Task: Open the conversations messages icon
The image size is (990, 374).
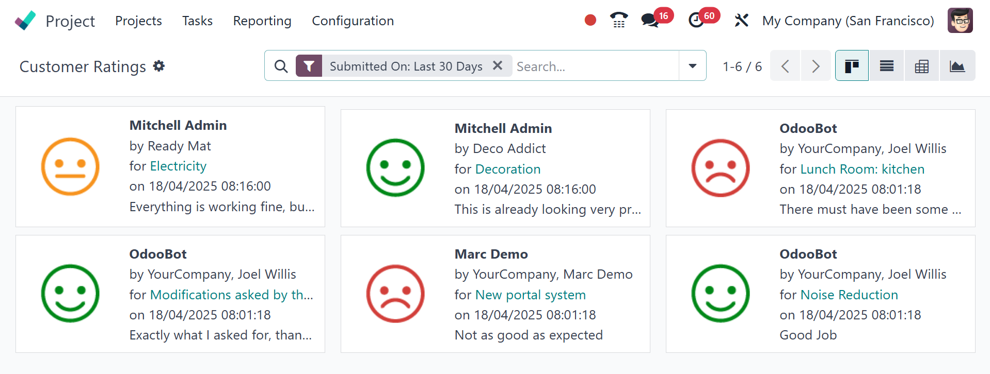Action: coord(649,21)
